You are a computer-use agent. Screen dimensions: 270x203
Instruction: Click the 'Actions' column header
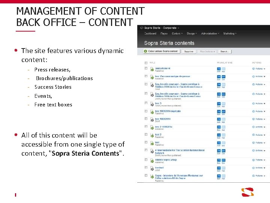pos(256,63)
